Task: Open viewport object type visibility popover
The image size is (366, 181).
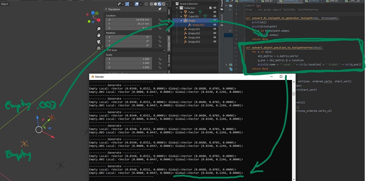Action: click(x=120, y=4)
